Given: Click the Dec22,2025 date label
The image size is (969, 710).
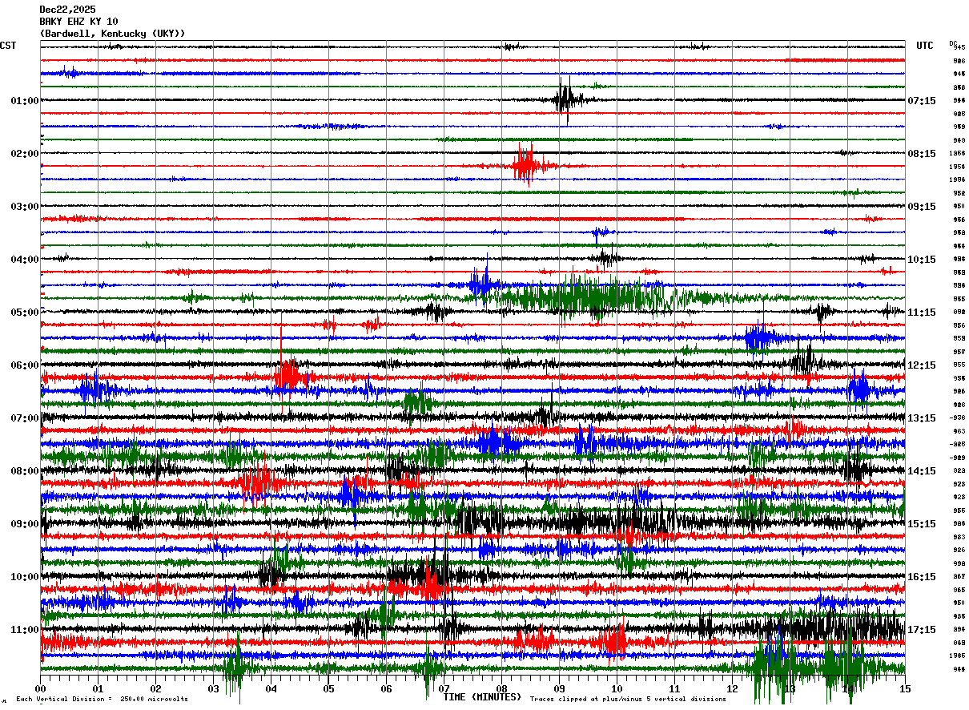Looking at the screenshot, I should (x=67, y=10).
